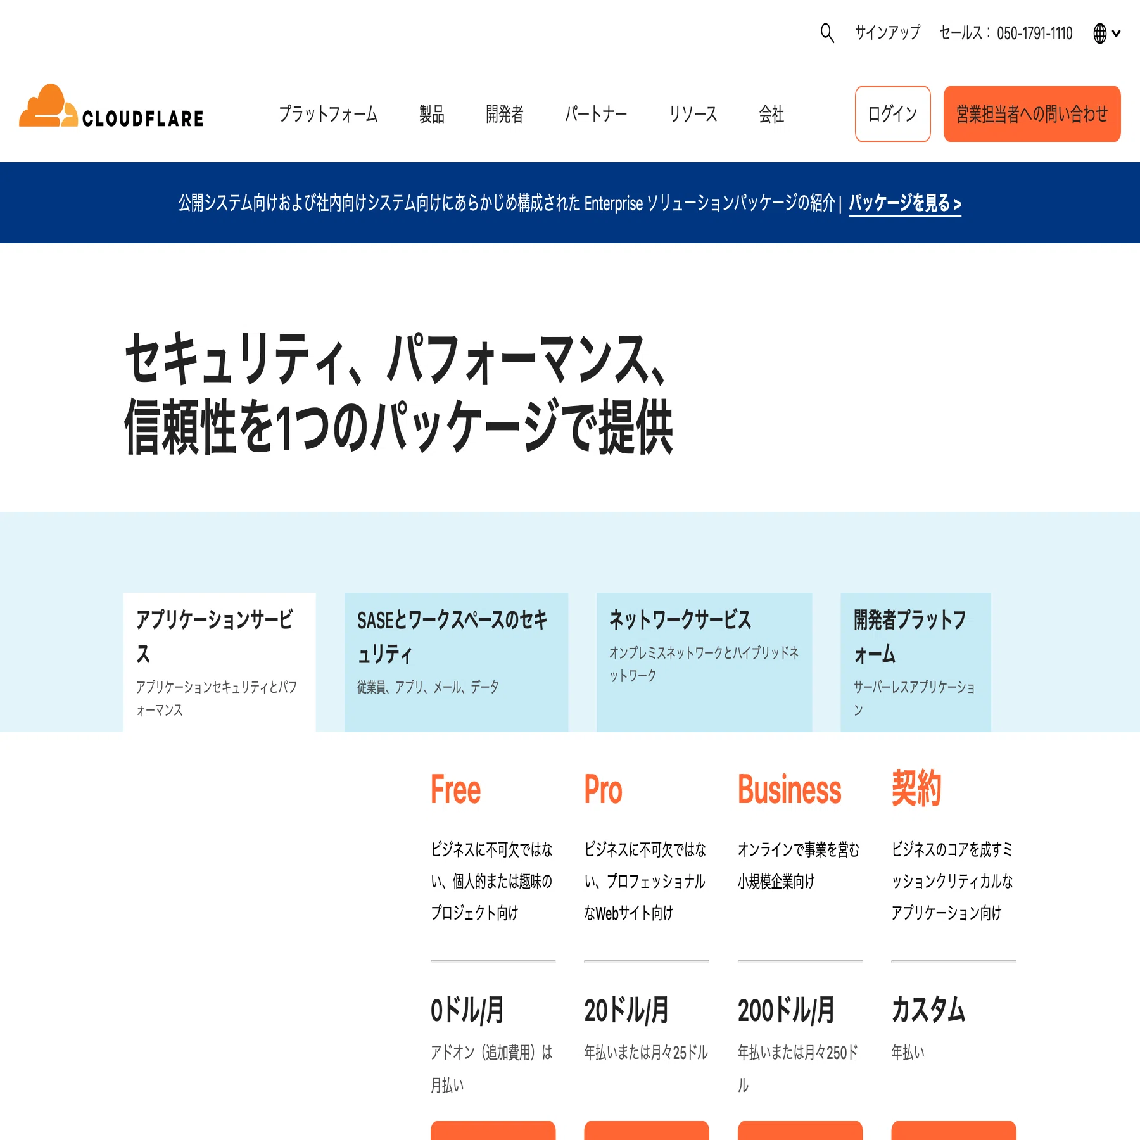
Task: Click the 年払い note under カスタム
Action: pos(908,1053)
